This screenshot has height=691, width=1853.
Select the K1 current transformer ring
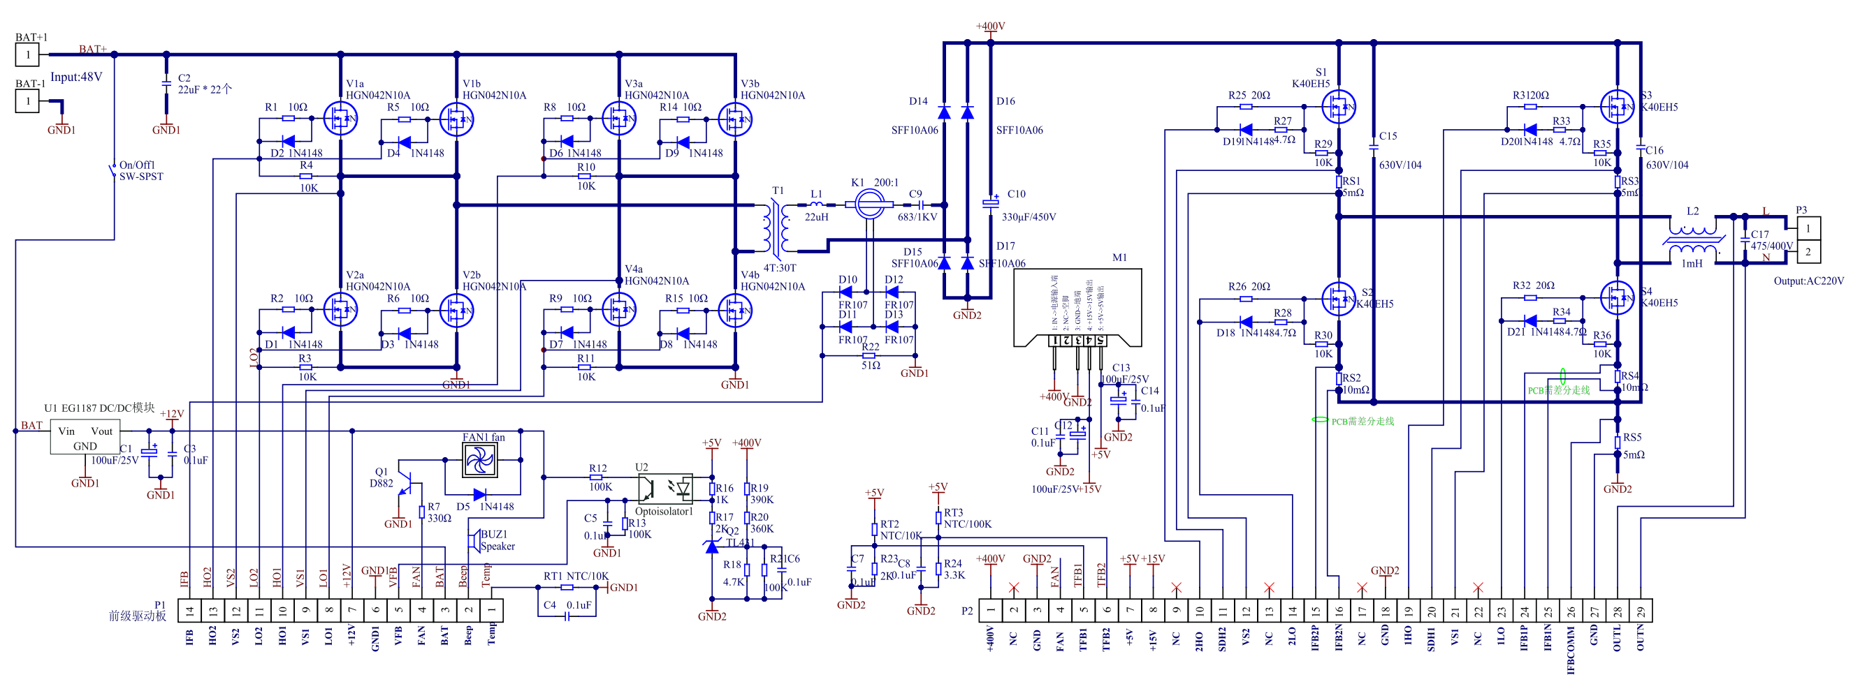pos(869,205)
